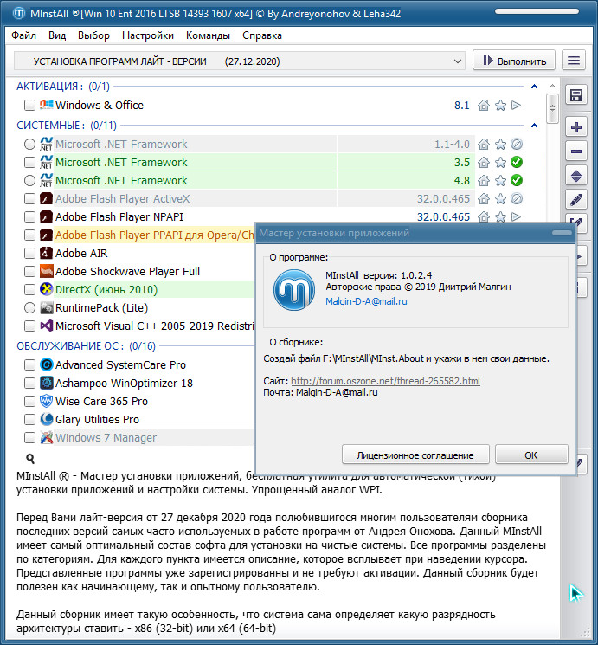Open the Файл menu
Image resolution: width=598 pixels, height=645 pixels.
[x=24, y=35]
